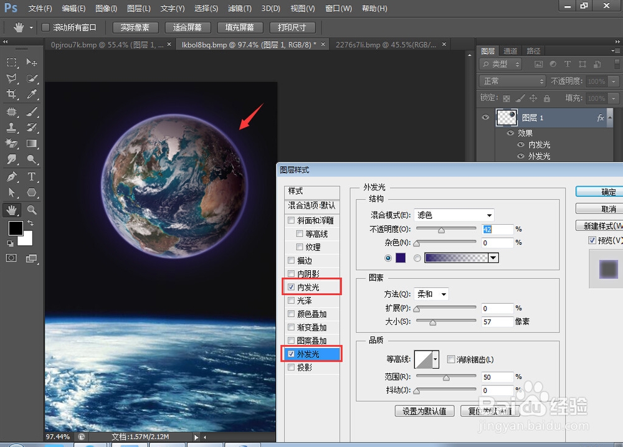This screenshot has width=623, height=447.
Task: Swap foreground and background colors
Action: (x=30, y=223)
